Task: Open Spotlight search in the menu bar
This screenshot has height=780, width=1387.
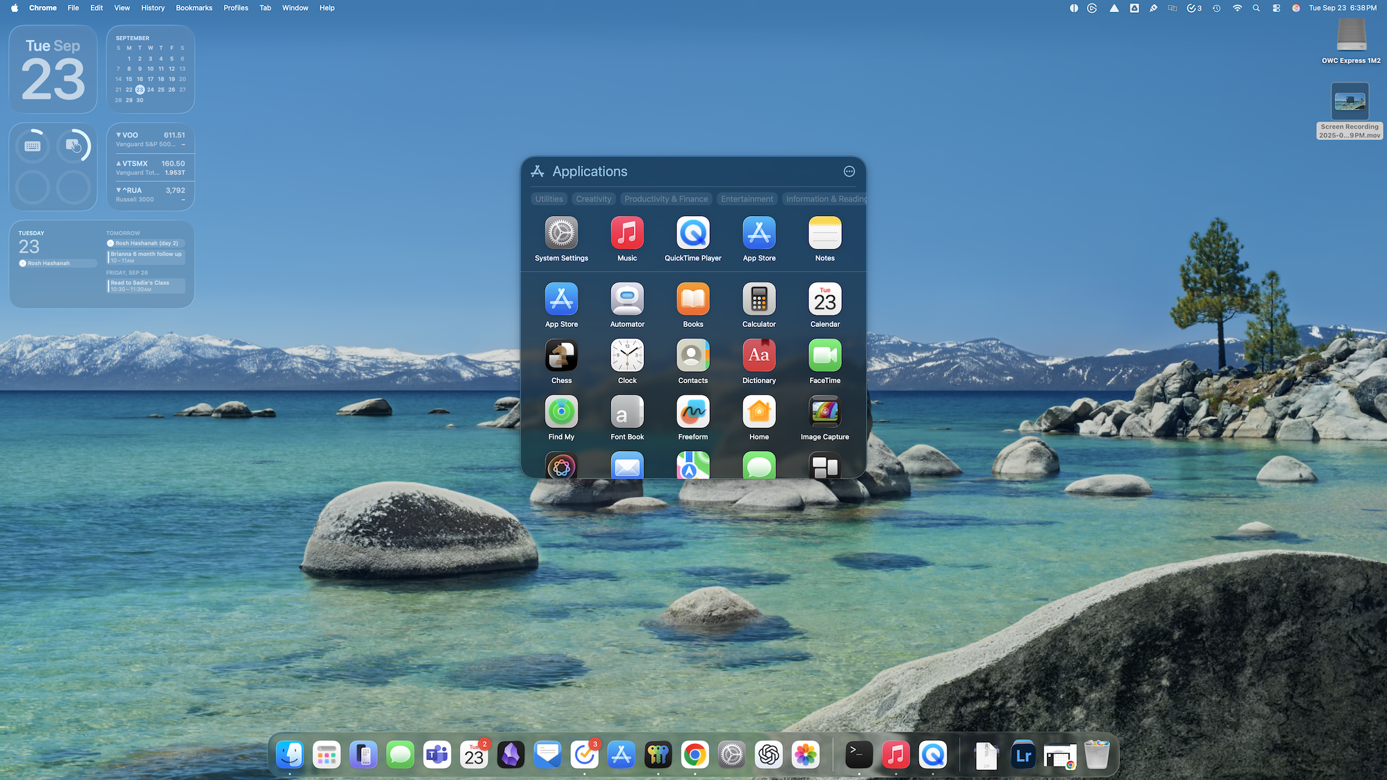Action: (1256, 7)
